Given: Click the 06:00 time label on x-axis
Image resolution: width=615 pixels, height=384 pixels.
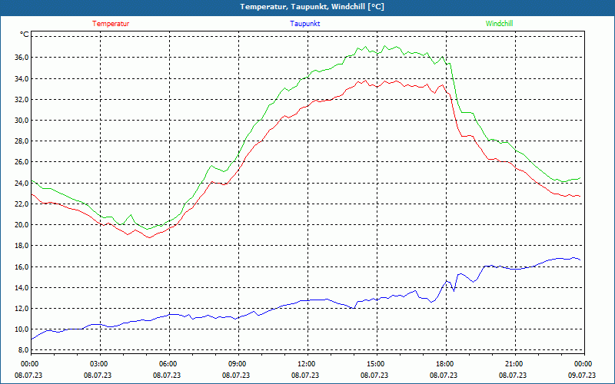Looking at the screenshot, I should point(167,364).
